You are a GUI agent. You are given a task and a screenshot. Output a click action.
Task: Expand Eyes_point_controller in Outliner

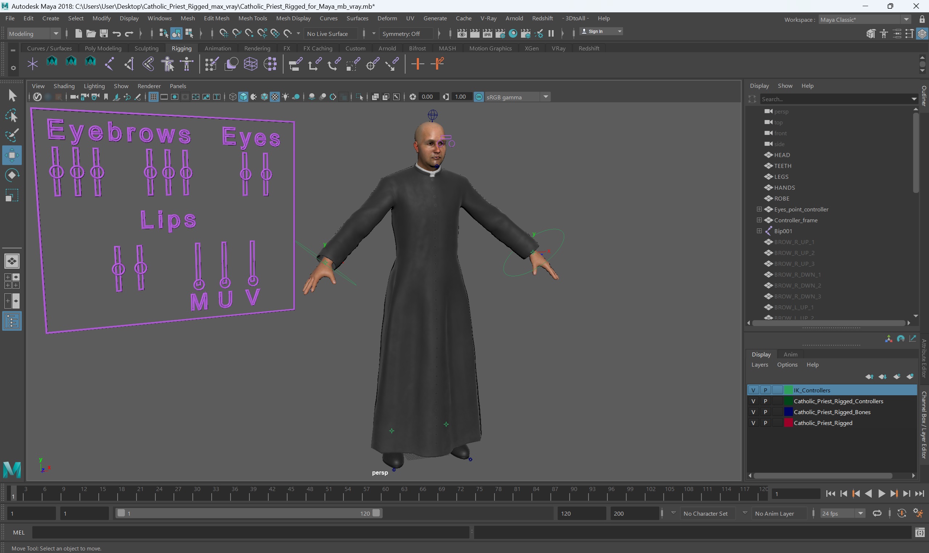pyautogui.click(x=759, y=209)
